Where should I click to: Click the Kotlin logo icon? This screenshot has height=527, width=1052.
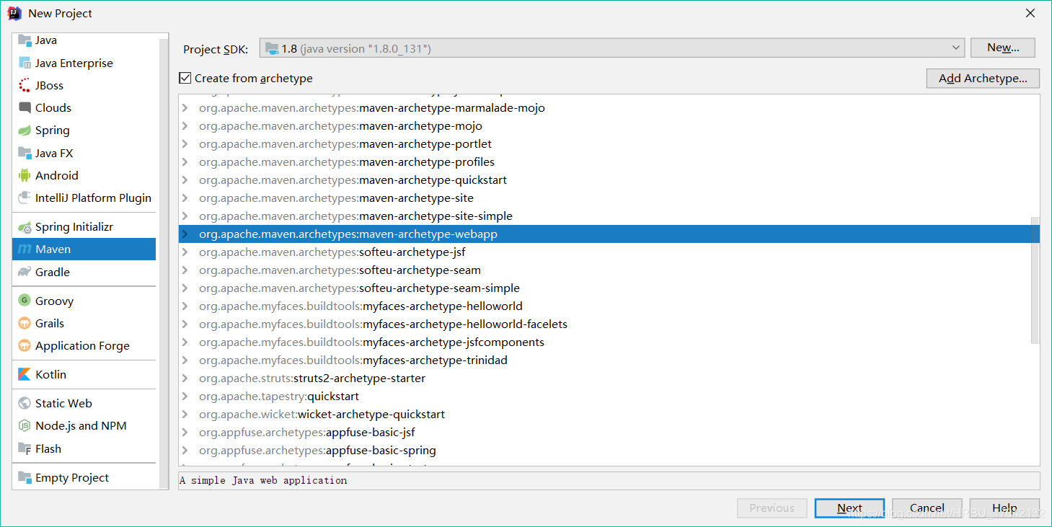(x=25, y=374)
